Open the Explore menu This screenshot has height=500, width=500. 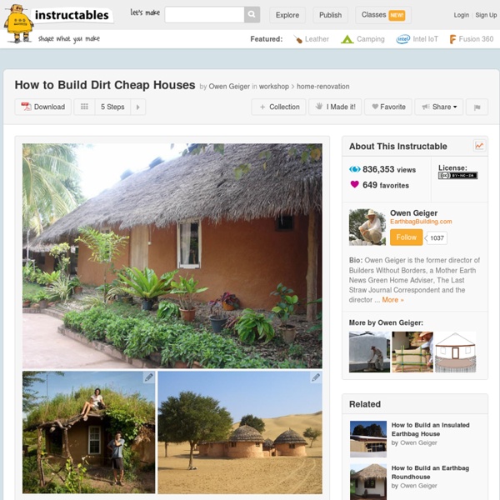(287, 15)
